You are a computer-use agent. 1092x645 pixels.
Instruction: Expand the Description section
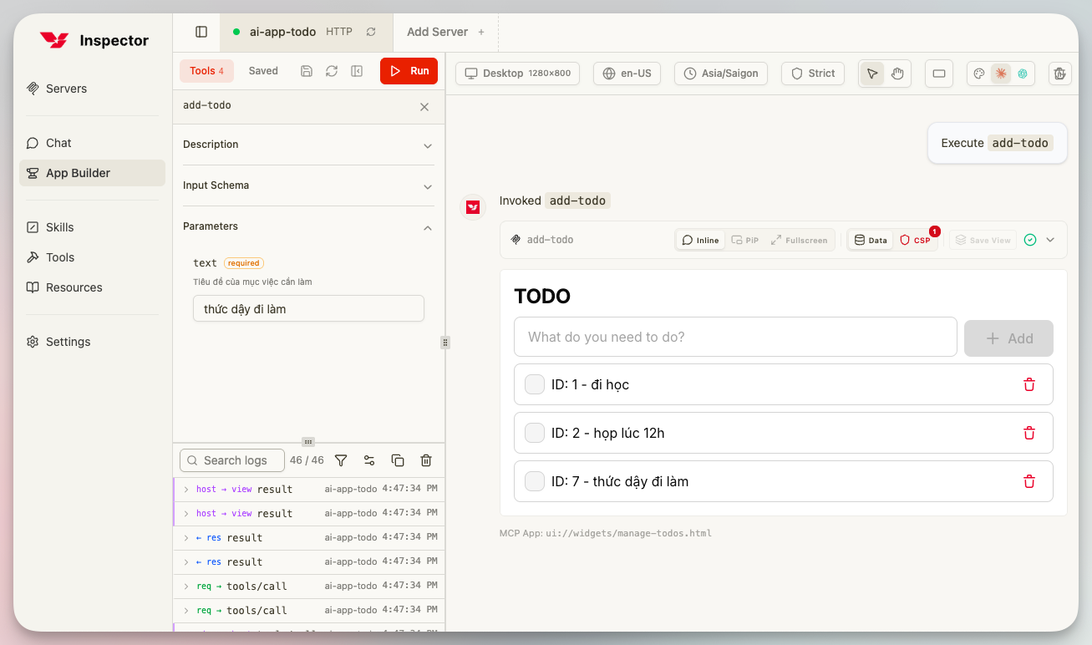[308, 145]
